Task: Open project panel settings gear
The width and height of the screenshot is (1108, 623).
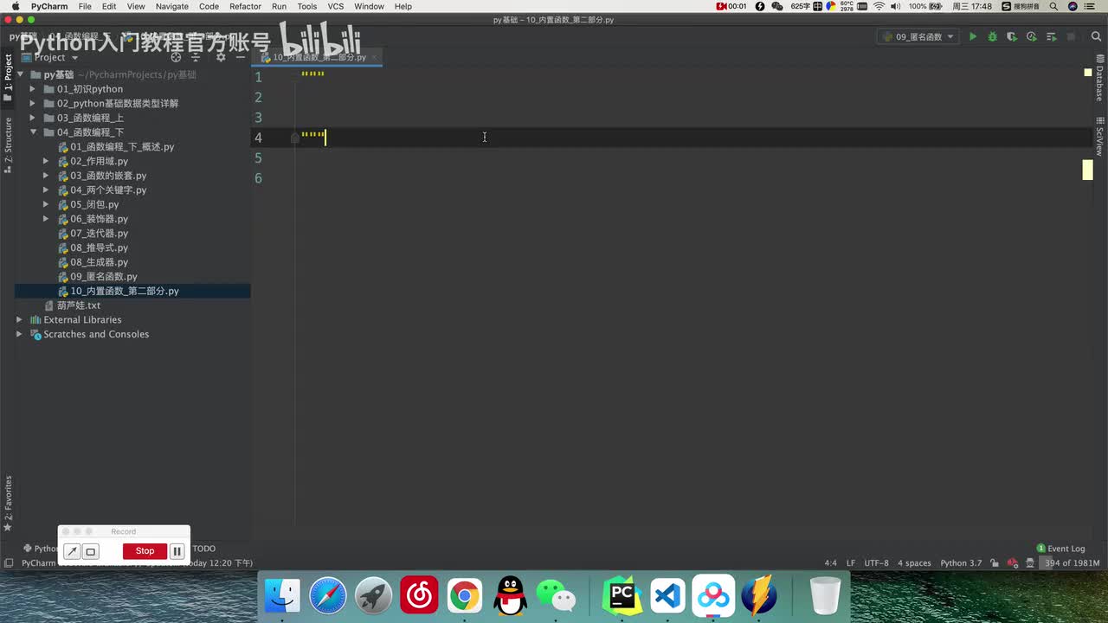Action: click(x=221, y=57)
